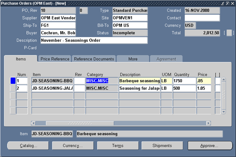Screen dimensions: 236x157
Task: Click description Seasoning for Jalap in line 2
Action: pos(139,88)
